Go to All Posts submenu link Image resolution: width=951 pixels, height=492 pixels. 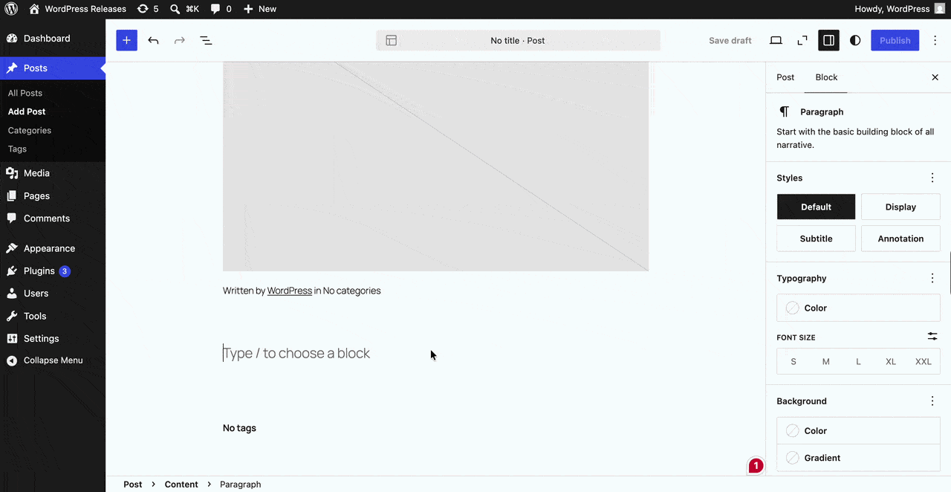tap(25, 93)
